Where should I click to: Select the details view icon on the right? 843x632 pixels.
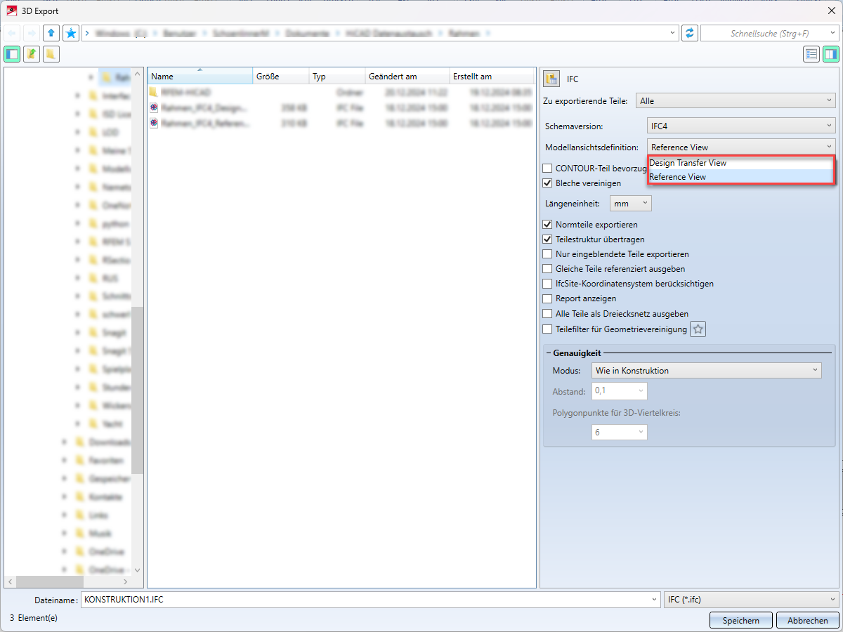tap(830, 53)
